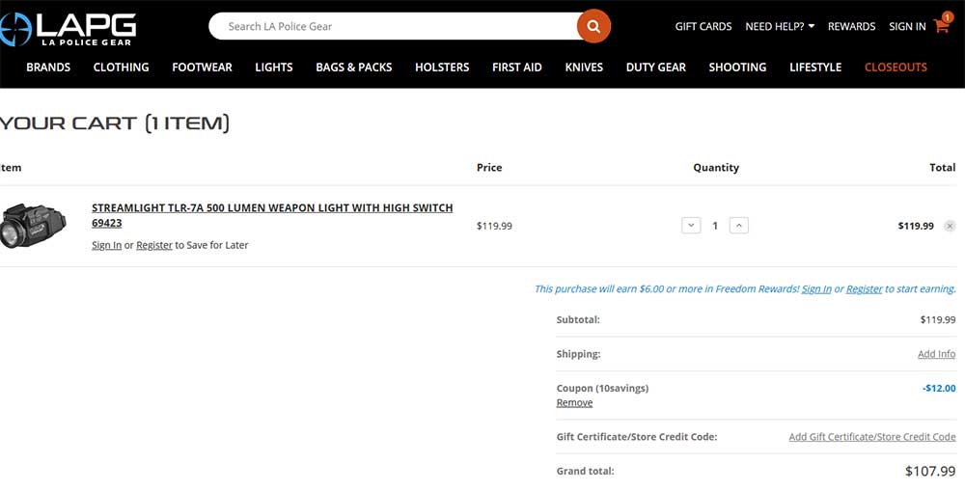Open the Rewards page

(x=851, y=26)
